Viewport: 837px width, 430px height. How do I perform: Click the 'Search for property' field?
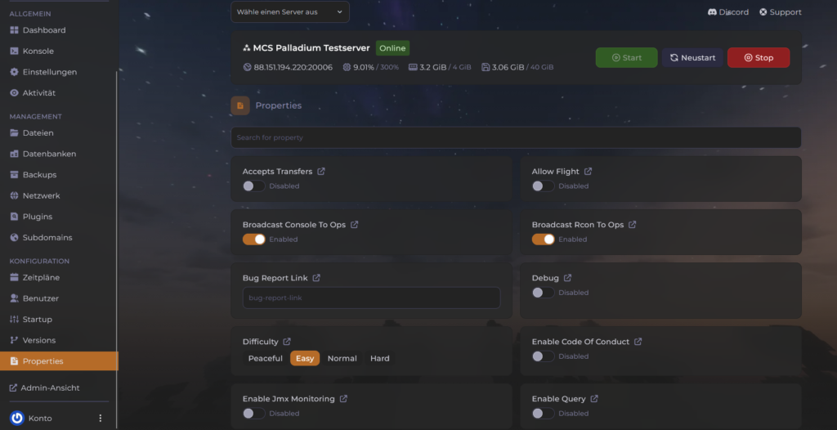516,137
